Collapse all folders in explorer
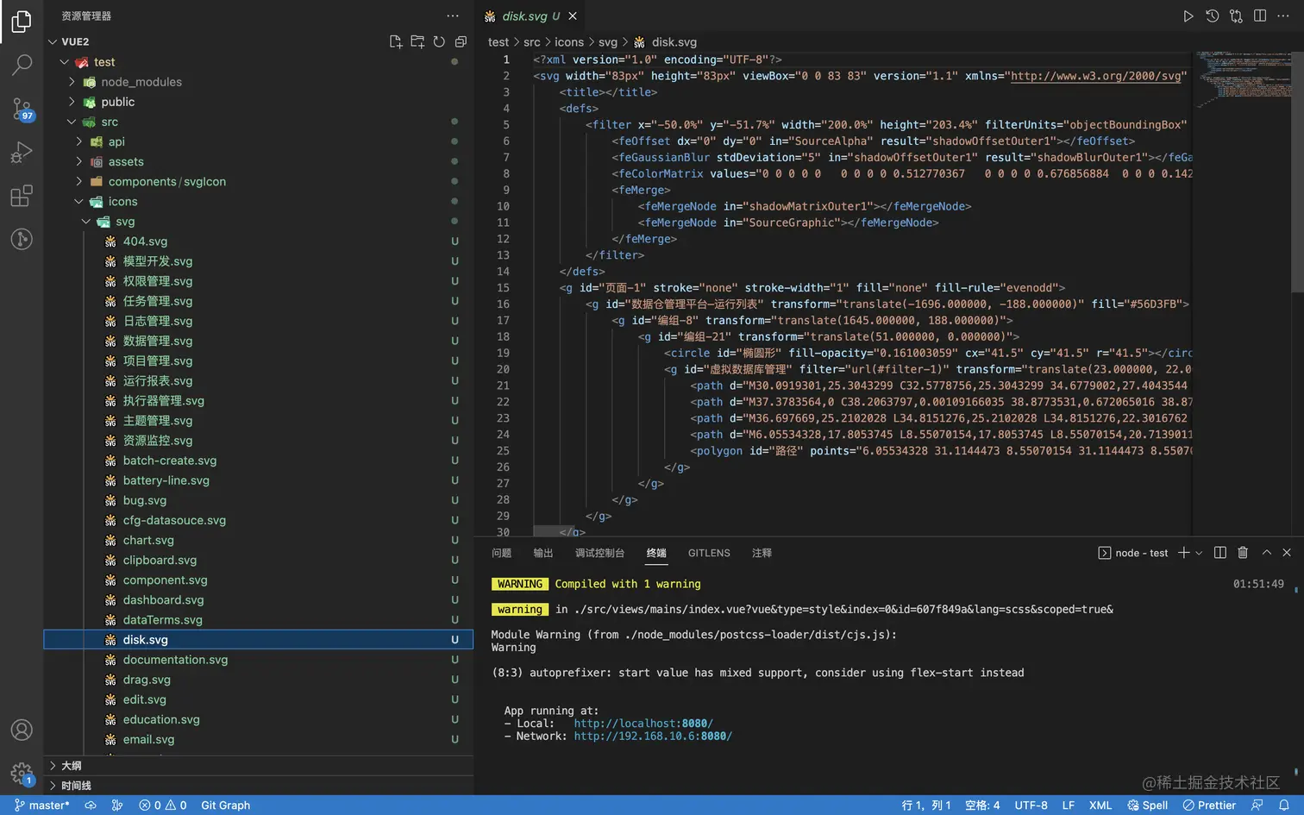This screenshot has height=815, width=1304. click(x=461, y=41)
